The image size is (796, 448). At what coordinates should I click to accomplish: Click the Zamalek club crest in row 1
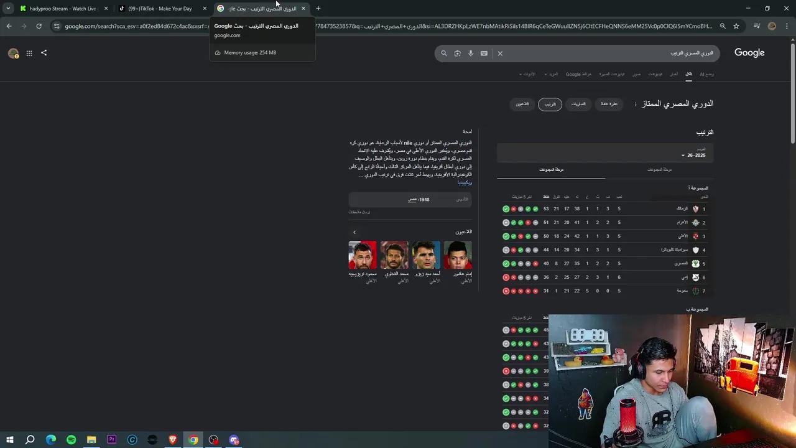pos(695,209)
